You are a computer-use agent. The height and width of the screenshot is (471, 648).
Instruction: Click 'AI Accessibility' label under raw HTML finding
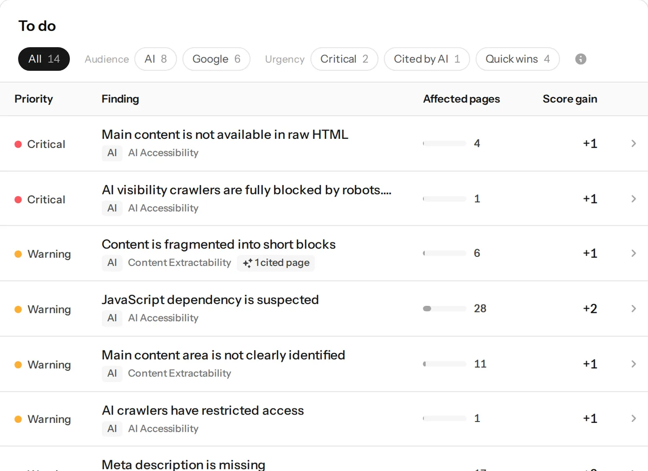pos(163,153)
